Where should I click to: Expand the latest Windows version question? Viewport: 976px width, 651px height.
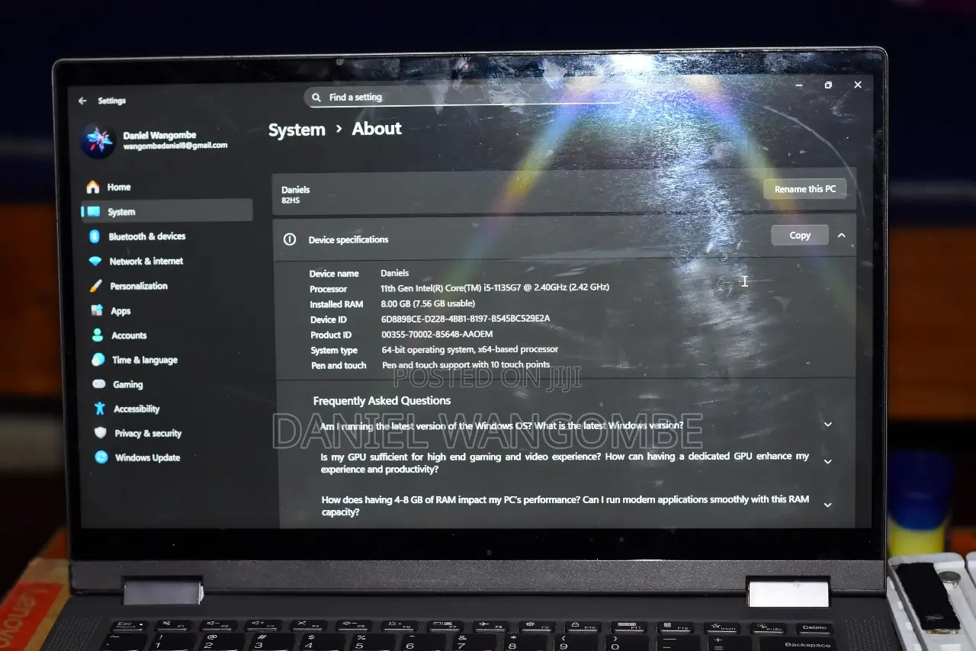point(828,425)
